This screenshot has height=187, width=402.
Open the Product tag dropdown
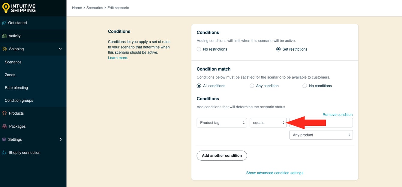(222, 122)
